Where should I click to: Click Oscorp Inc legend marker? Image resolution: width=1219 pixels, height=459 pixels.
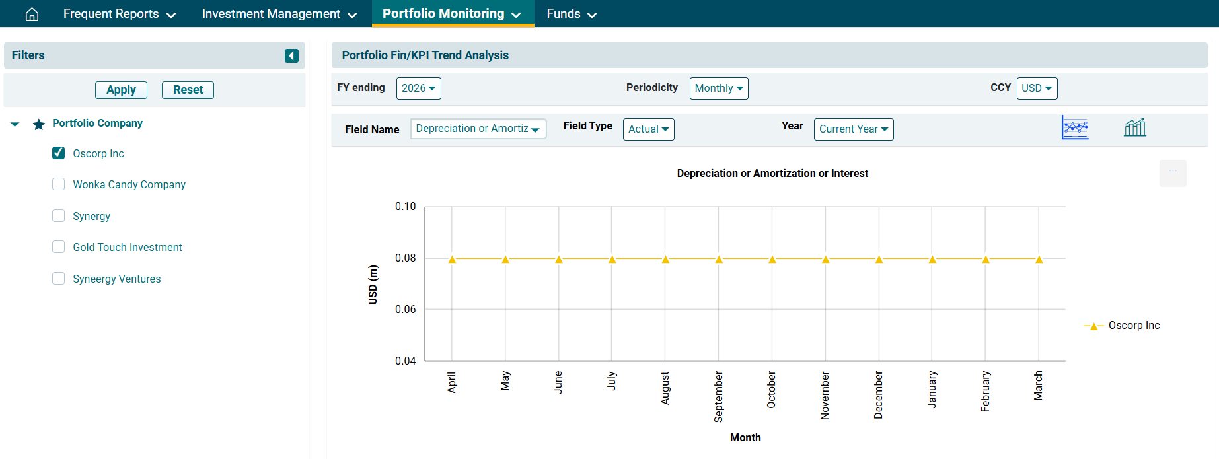pos(1093,326)
